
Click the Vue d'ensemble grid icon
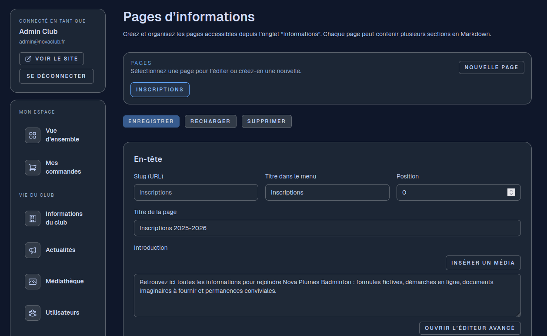(33, 135)
